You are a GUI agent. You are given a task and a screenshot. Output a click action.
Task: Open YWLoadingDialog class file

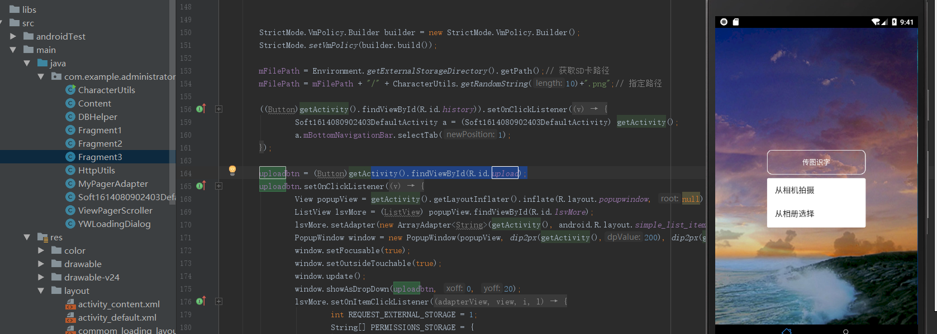click(115, 224)
